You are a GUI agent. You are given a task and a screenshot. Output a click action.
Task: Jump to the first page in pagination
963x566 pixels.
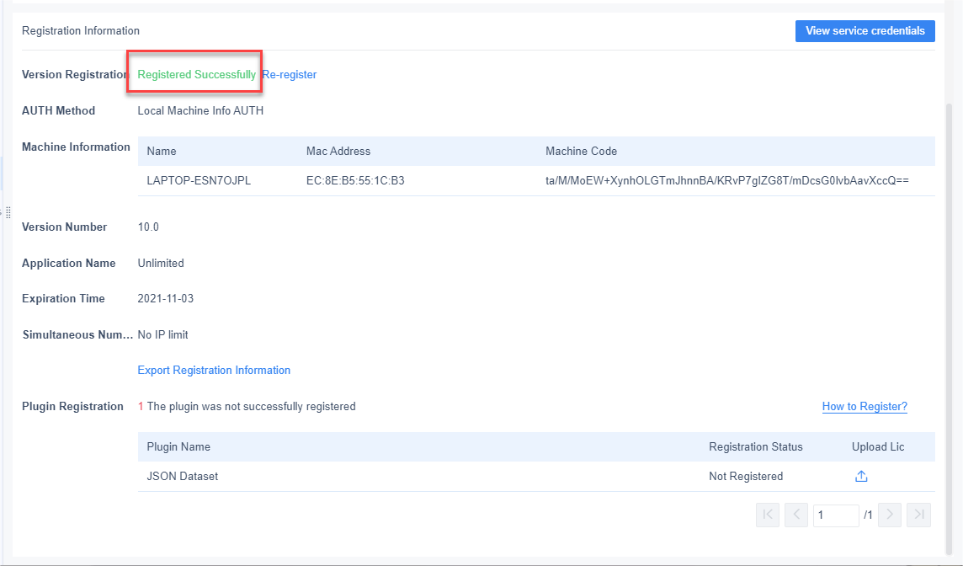click(767, 515)
